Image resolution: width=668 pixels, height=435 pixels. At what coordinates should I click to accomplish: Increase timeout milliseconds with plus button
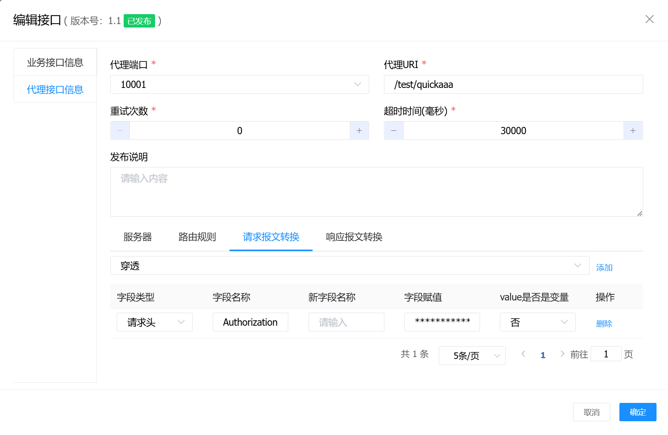[633, 131]
